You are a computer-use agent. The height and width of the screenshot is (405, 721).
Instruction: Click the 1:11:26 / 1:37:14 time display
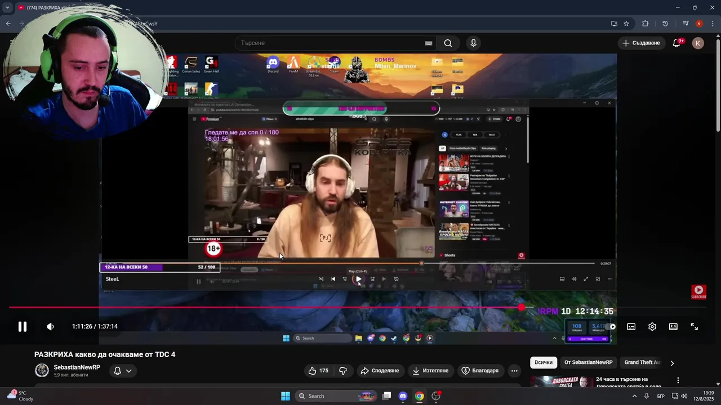(95, 326)
